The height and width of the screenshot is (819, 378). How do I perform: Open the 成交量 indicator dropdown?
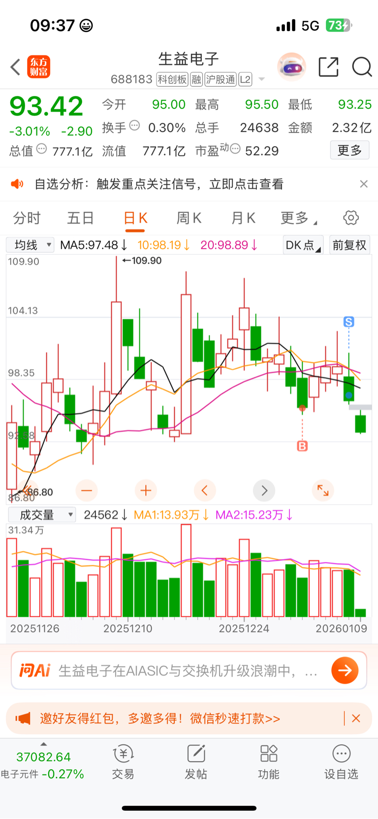coord(42,515)
